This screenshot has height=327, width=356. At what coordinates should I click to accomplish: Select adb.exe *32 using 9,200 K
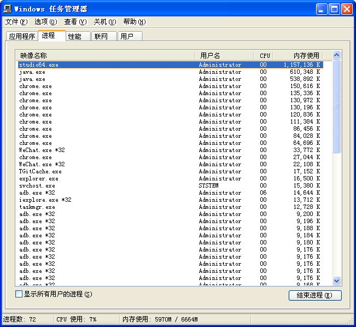click(171, 214)
